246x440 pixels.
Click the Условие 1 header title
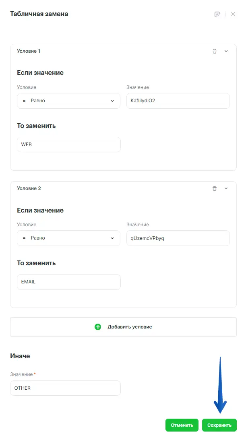coord(29,51)
